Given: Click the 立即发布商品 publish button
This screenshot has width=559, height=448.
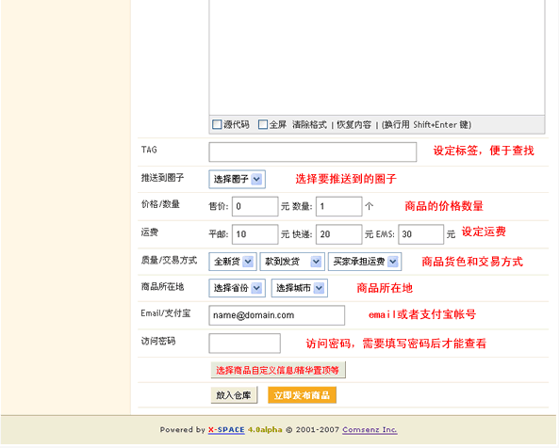Looking at the screenshot, I should pyautogui.click(x=302, y=395).
